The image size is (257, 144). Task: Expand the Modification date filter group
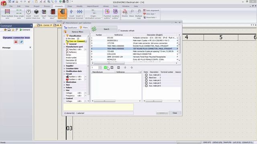[64, 71]
